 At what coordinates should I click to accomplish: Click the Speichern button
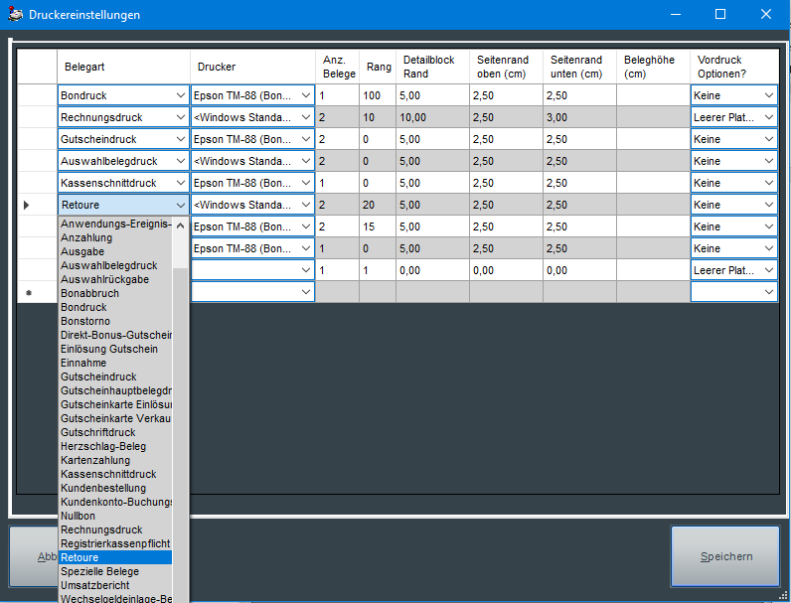(x=724, y=556)
